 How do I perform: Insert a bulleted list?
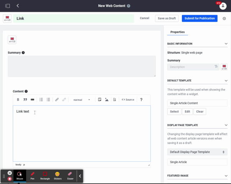(x=48, y=100)
